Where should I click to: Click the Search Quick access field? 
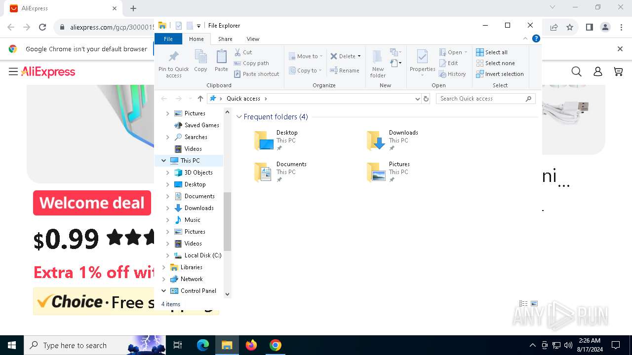[486, 99]
